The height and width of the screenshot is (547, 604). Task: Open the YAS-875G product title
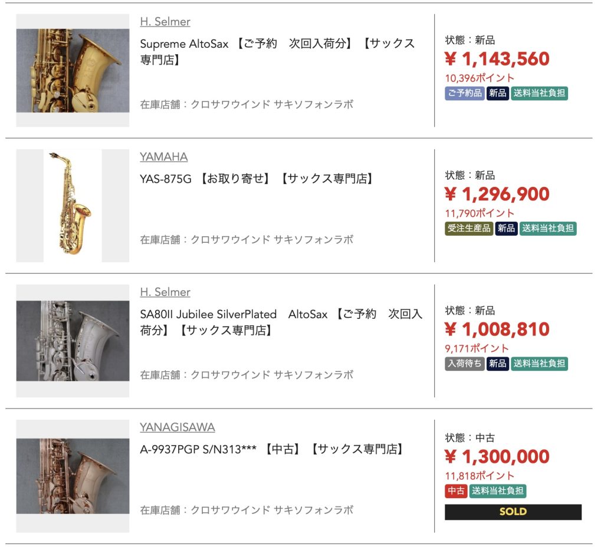click(x=256, y=179)
